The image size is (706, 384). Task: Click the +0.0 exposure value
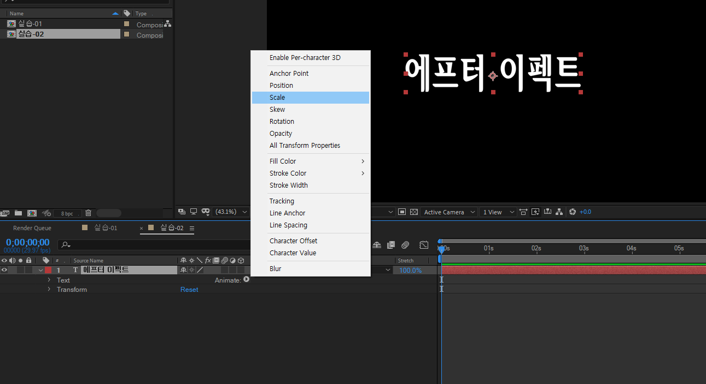(585, 212)
